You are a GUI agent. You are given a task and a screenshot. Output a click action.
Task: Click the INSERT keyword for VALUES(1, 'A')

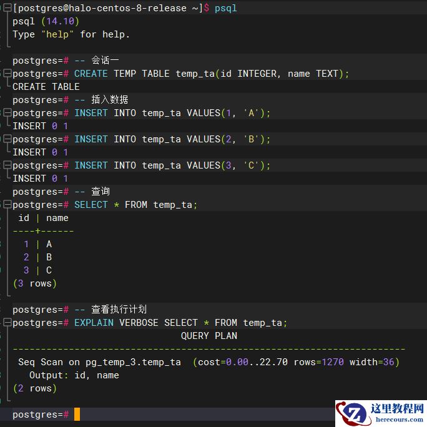pos(91,113)
